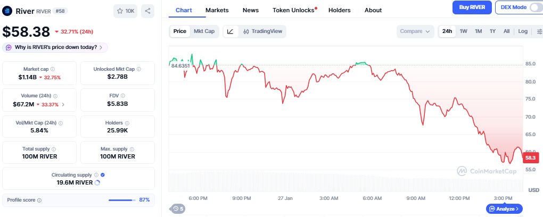Toggle Log scale on chart
This screenshot has height=217, width=543.
coord(523,31)
